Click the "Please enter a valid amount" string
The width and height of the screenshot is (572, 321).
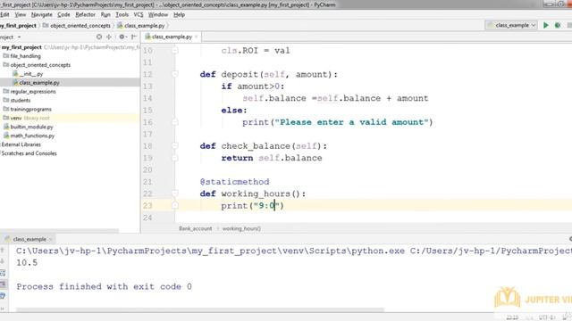pos(351,122)
